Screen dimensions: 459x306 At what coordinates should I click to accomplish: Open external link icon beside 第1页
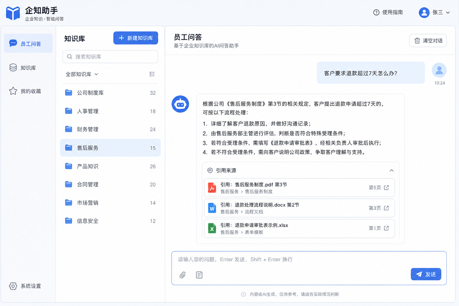[386, 228]
